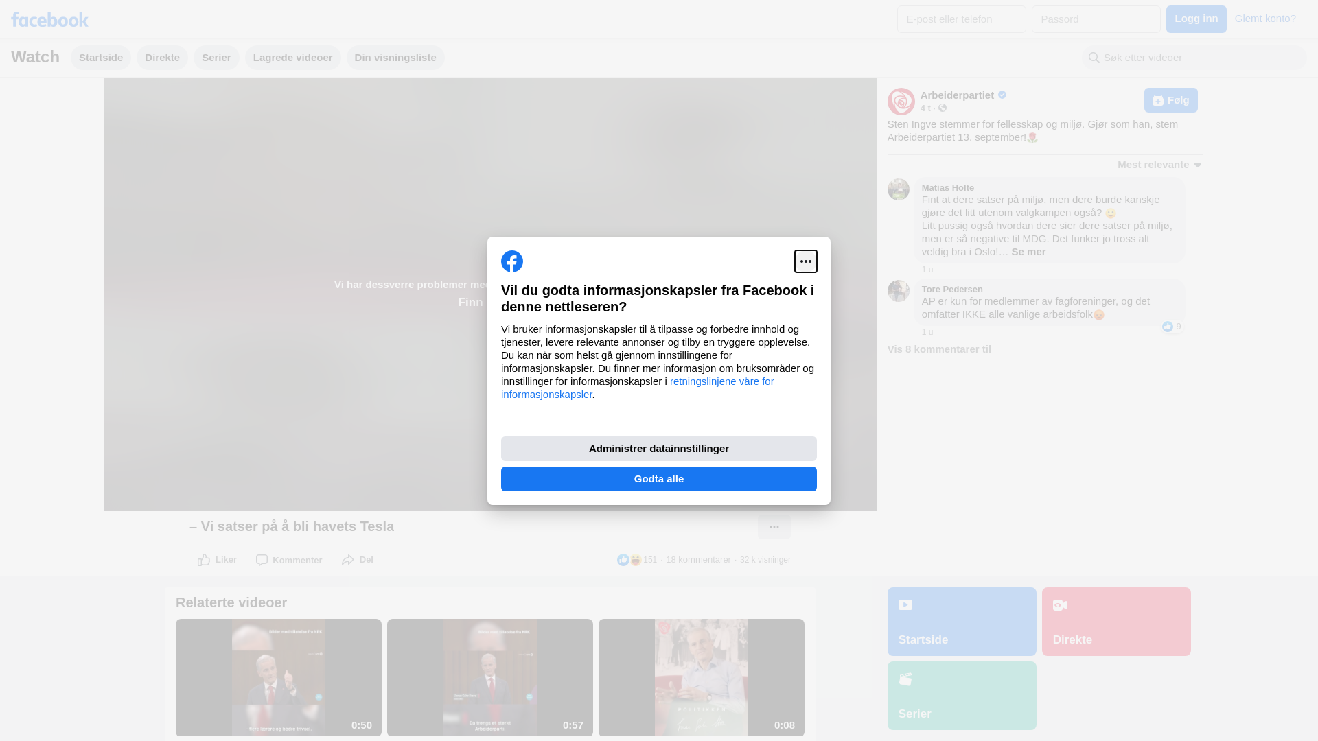The height and width of the screenshot is (741, 1318).
Task: Select Lagrede videoer tab
Action: 293,58
